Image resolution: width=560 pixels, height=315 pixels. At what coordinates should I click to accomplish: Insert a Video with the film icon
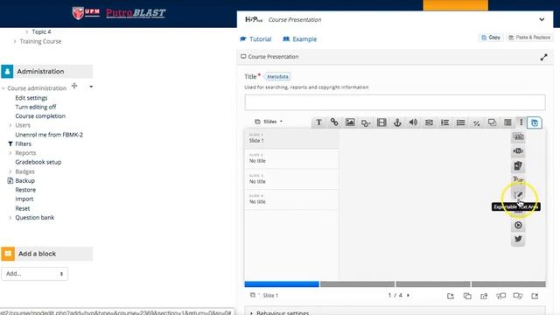(381, 122)
